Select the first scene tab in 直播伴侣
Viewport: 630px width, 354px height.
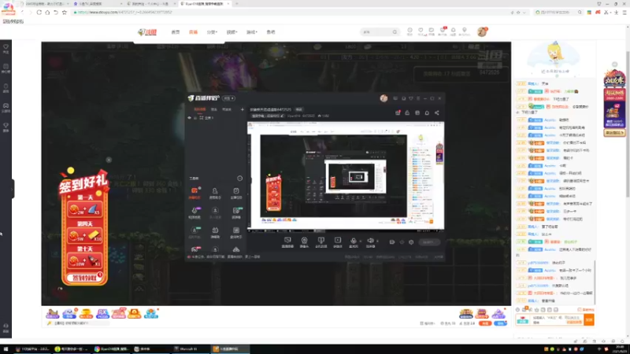pos(200,109)
